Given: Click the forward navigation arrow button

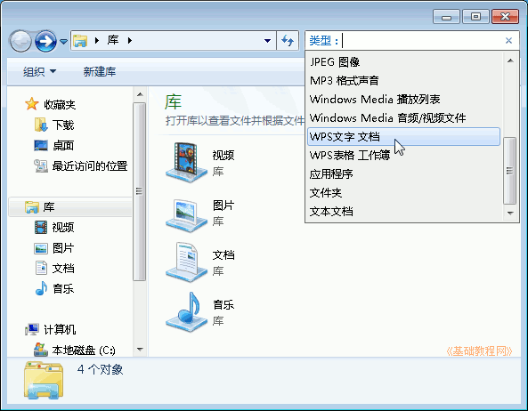Looking at the screenshot, I should (x=45, y=41).
